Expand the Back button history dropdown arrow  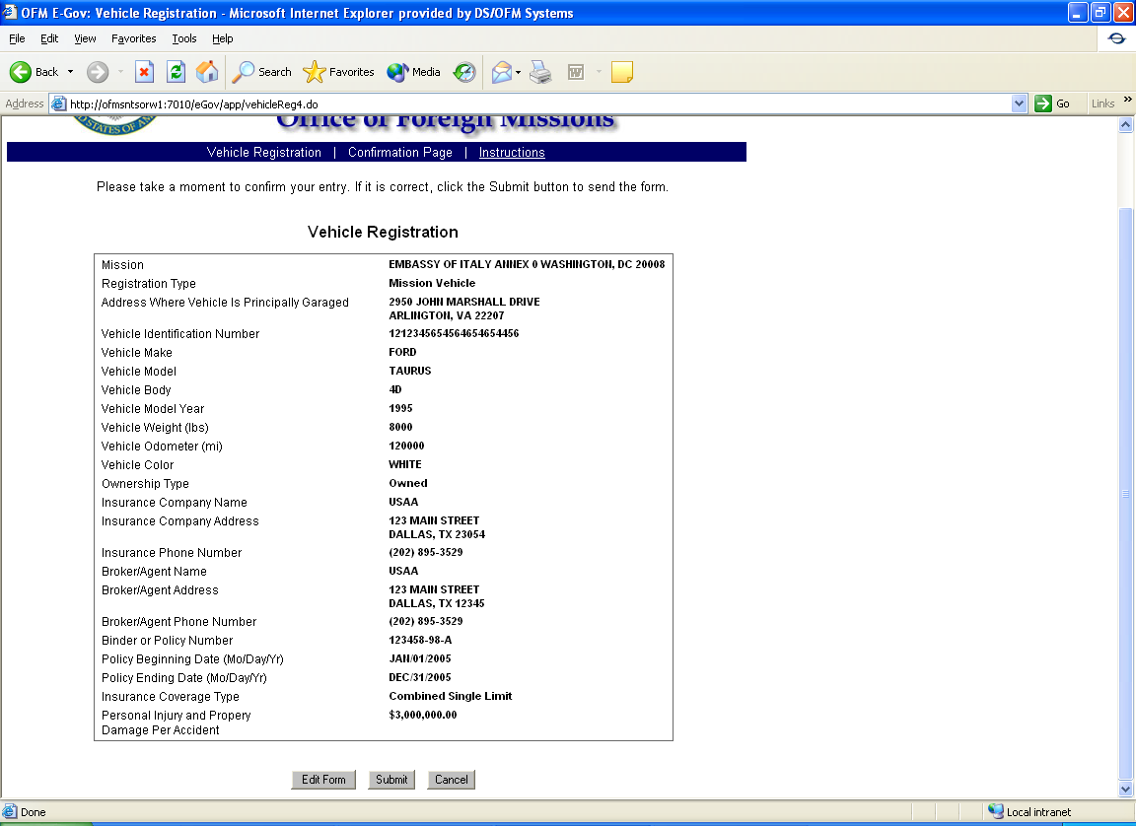70,72
